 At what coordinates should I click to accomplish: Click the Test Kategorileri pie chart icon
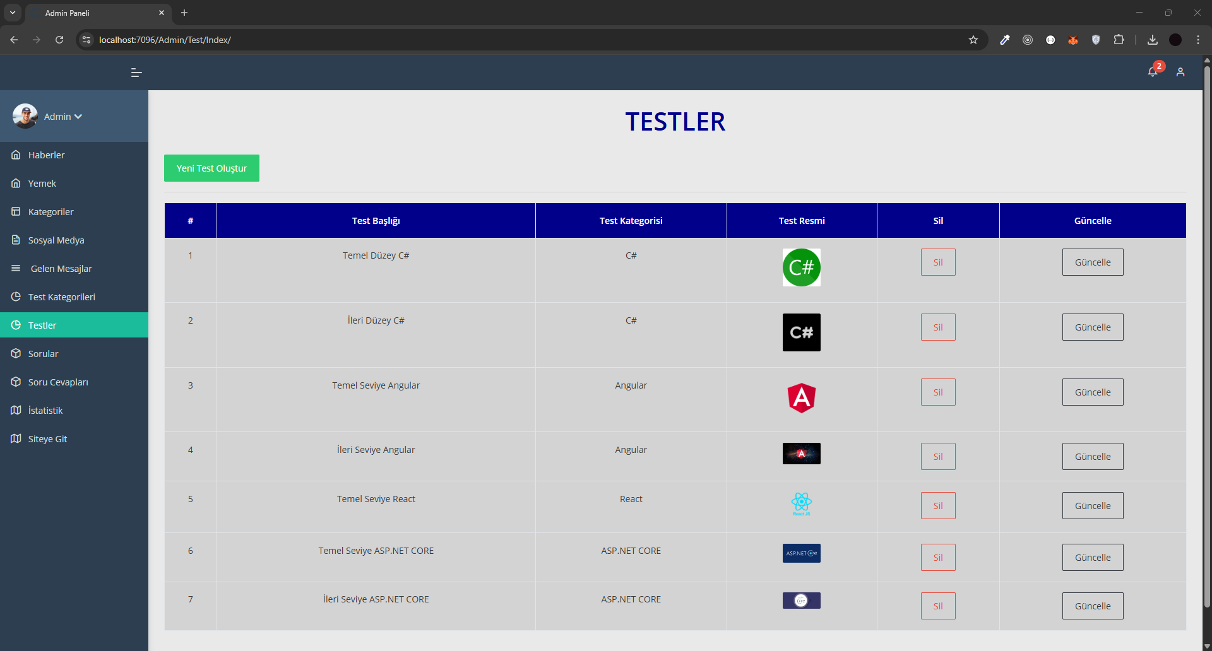(16, 296)
